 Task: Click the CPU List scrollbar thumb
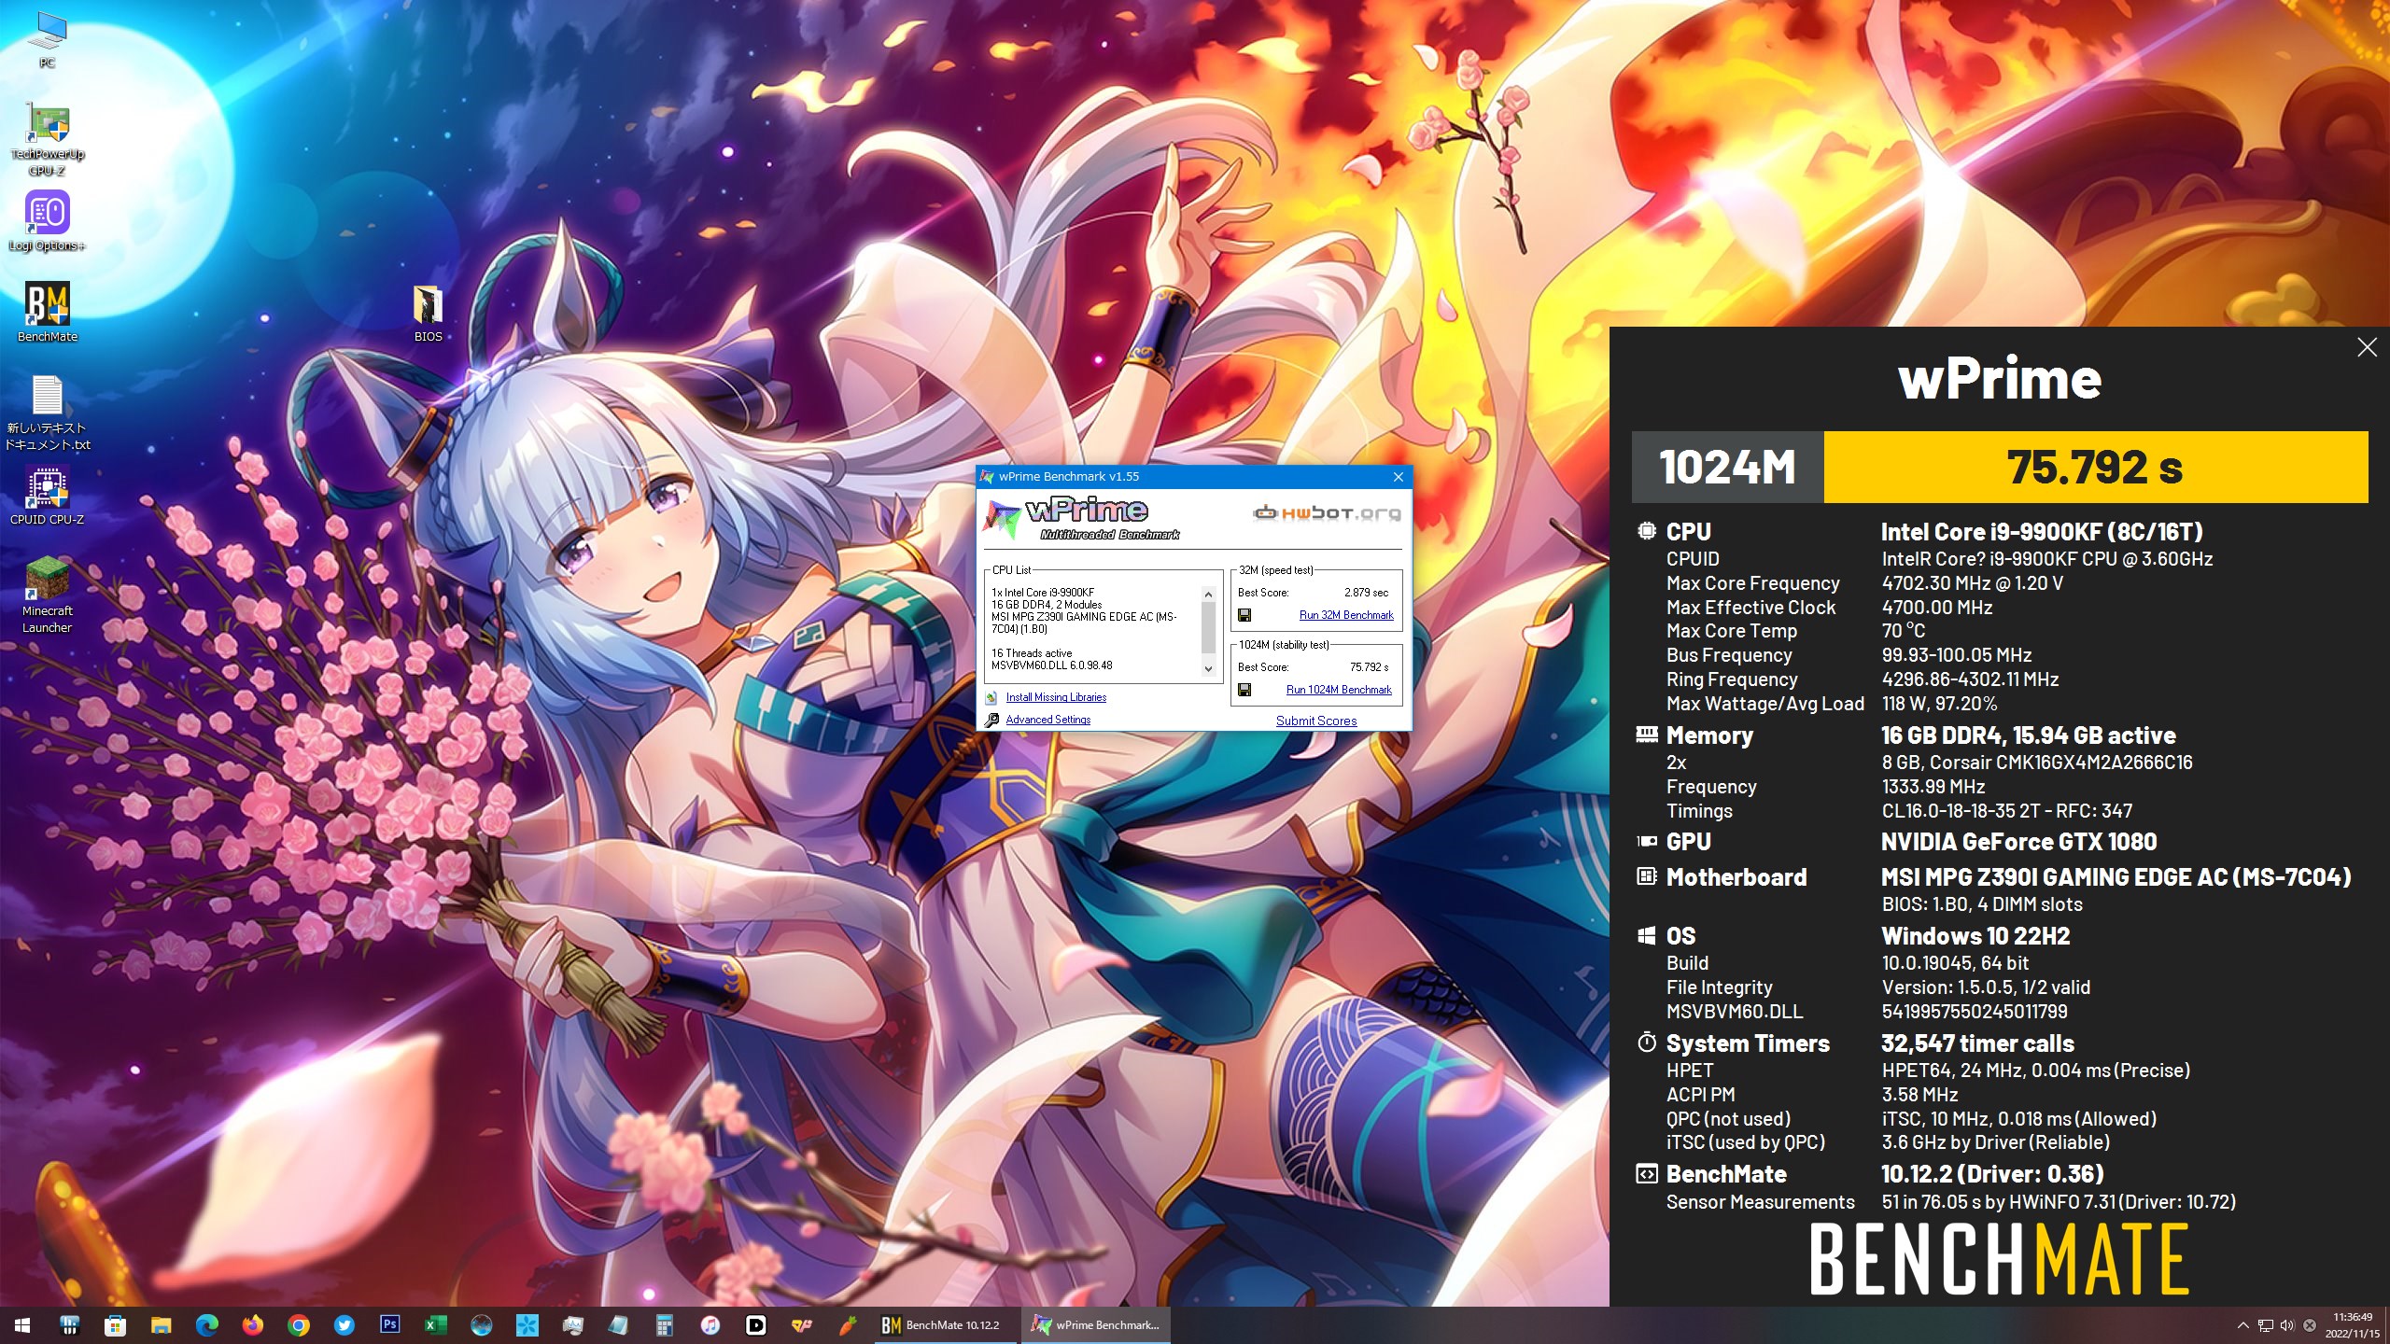coord(1208,626)
